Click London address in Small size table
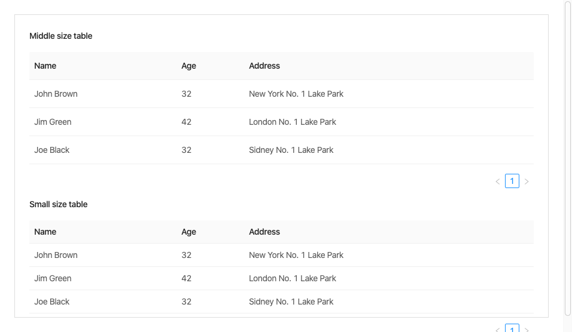This screenshot has width=572, height=332. point(293,278)
